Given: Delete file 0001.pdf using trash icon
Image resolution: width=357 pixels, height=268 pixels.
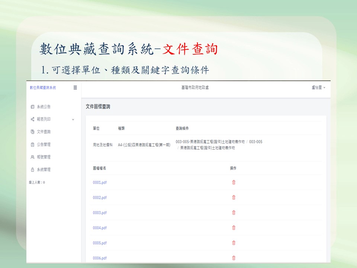Looking at the screenshot, I should click(234, 182).
